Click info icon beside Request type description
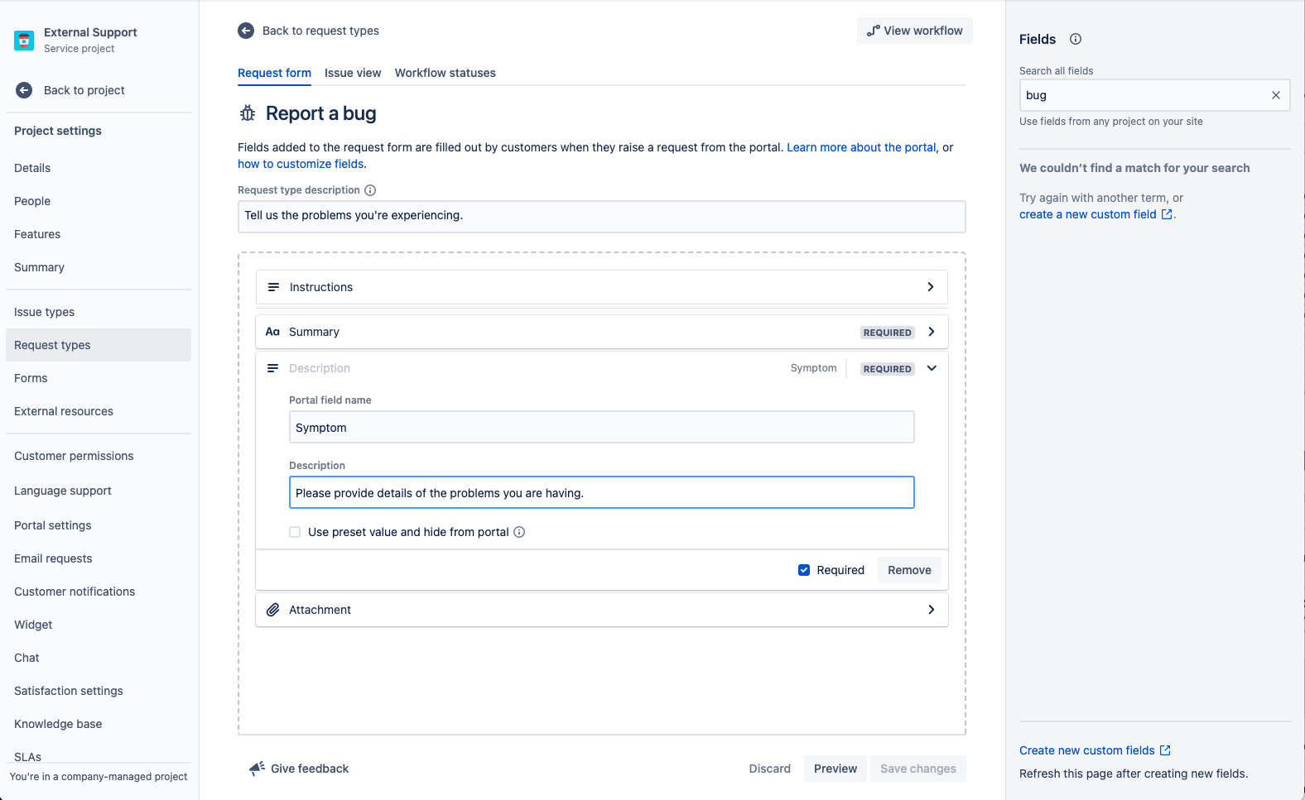The height and width of the screenshot is (800, 1305). tap(370, 190)
